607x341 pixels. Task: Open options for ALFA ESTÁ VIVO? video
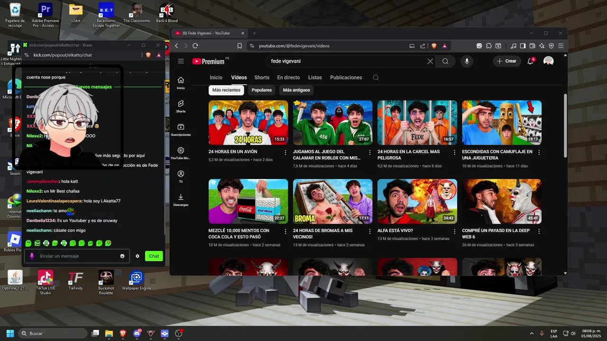[x=454, y=231]
